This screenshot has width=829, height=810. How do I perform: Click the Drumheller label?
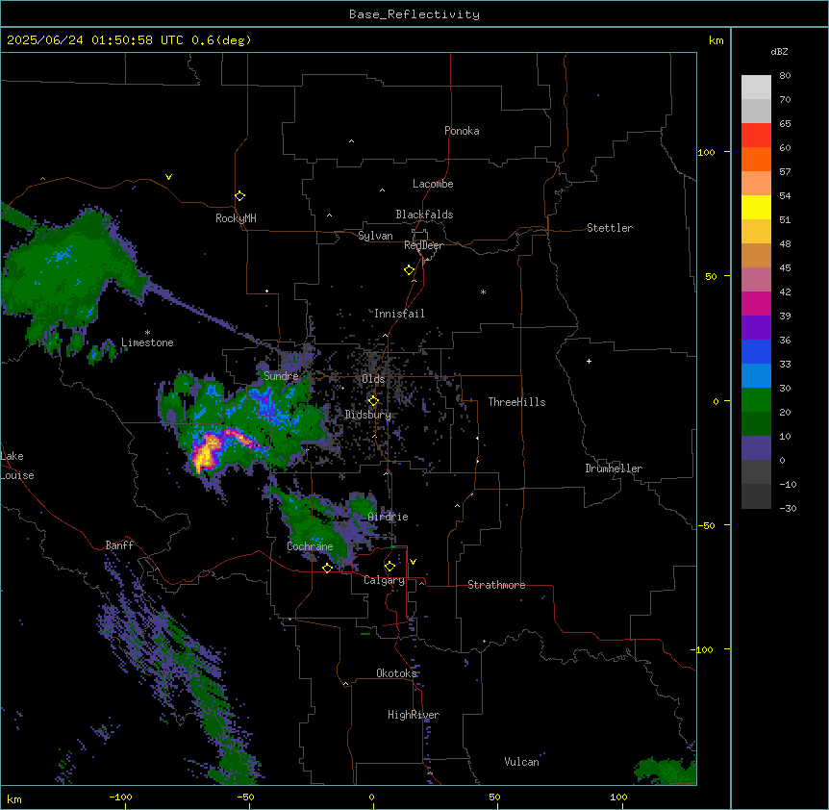pos(614,468)
